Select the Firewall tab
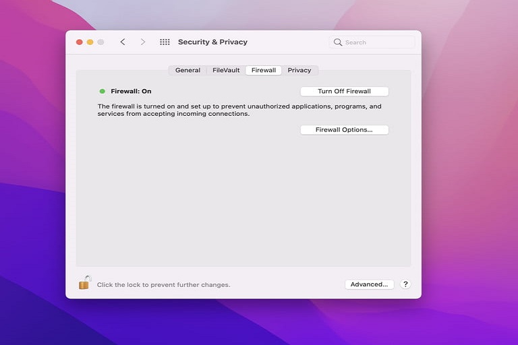 pyautogui.click(x=264, y=70)
